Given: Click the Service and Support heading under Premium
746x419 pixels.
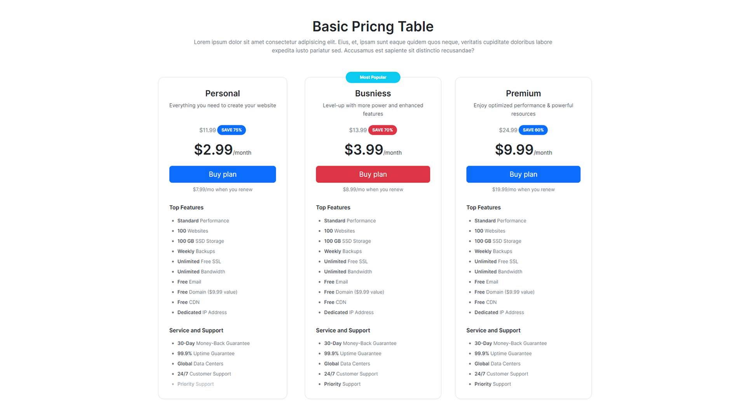Looking at the screenshot, I should click(x=493, y=330).
